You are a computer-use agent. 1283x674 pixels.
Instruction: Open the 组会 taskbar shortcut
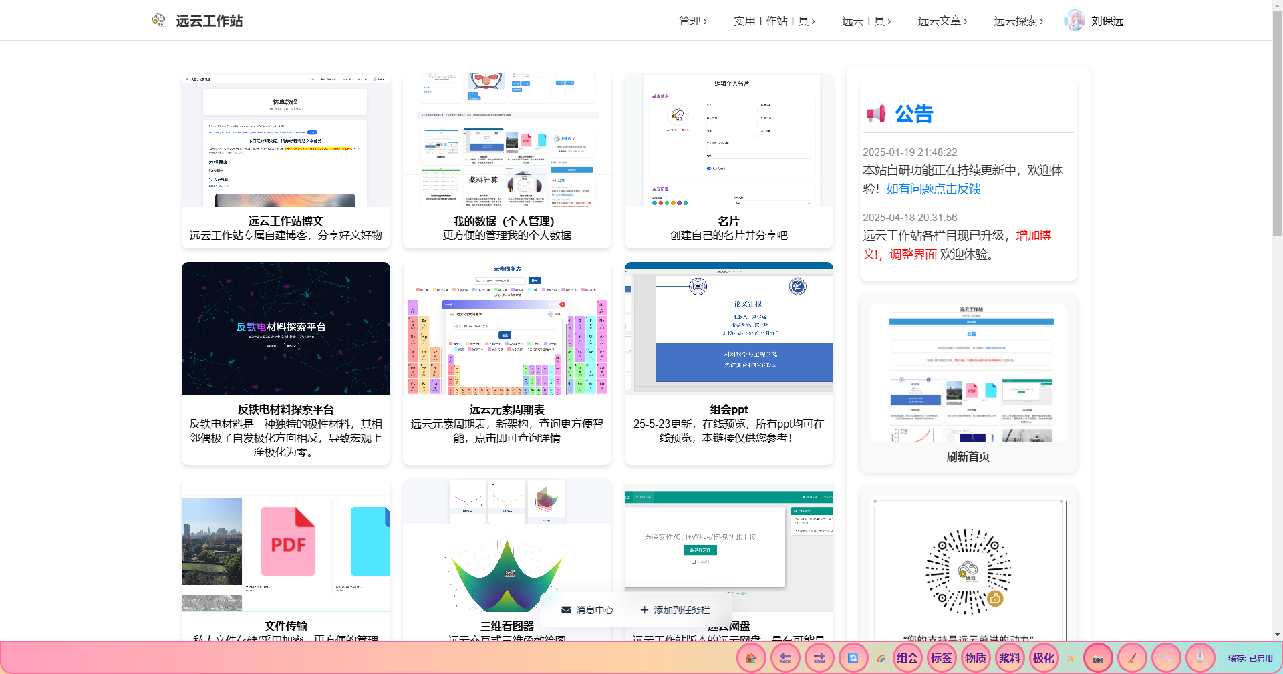[907, 658]
